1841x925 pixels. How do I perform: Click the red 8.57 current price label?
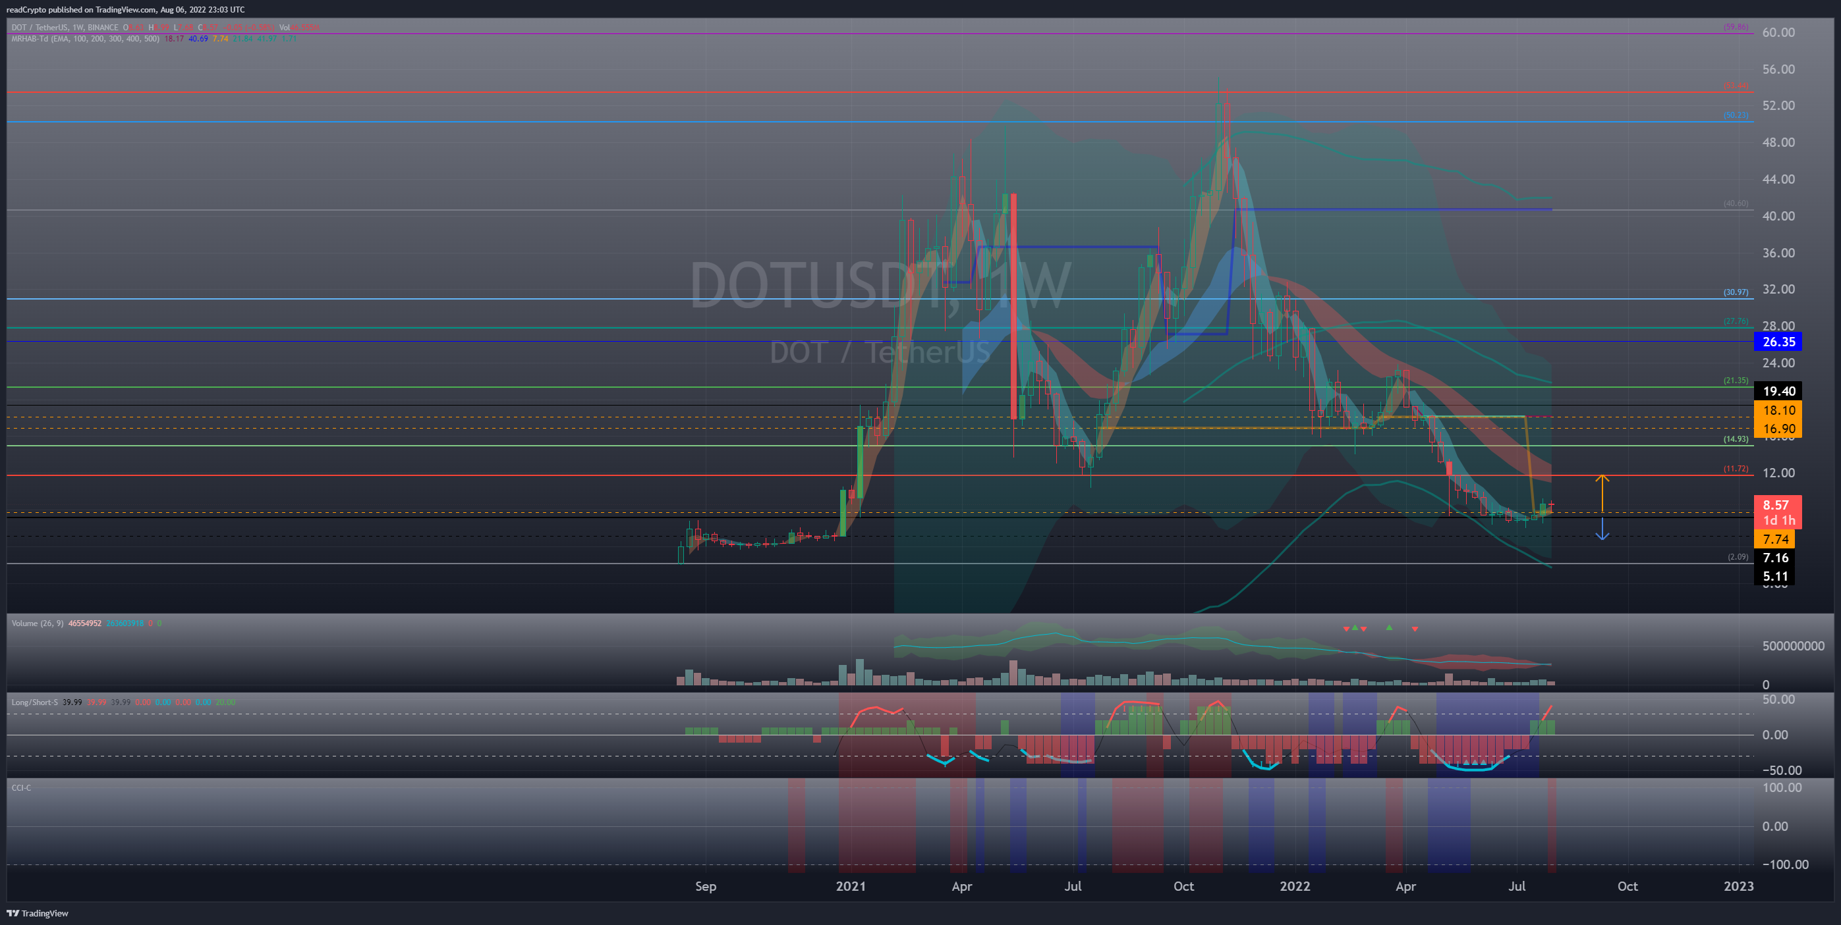pos(1778,512)
